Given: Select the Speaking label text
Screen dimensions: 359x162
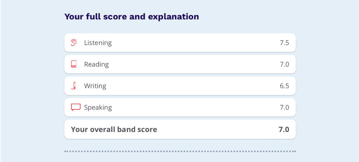Looking at the screenshot, I should [x=98, y=107].
